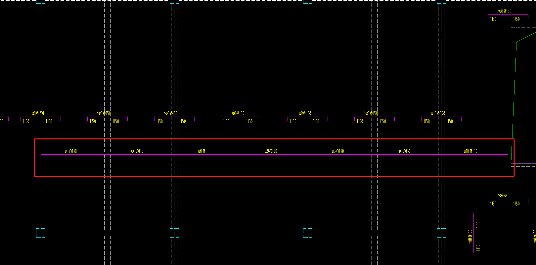Viewport: 536px width, 265px height.
Task: Select the long horizontal rebar line under φ8@130 labels
Action: point(274,154)
